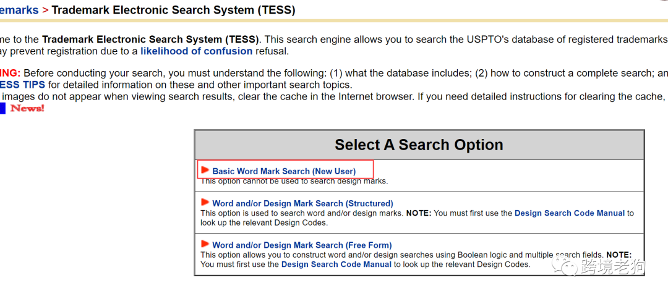Click the red News! graphic
This screenshot has height=296, width=668.
[28, 109]
